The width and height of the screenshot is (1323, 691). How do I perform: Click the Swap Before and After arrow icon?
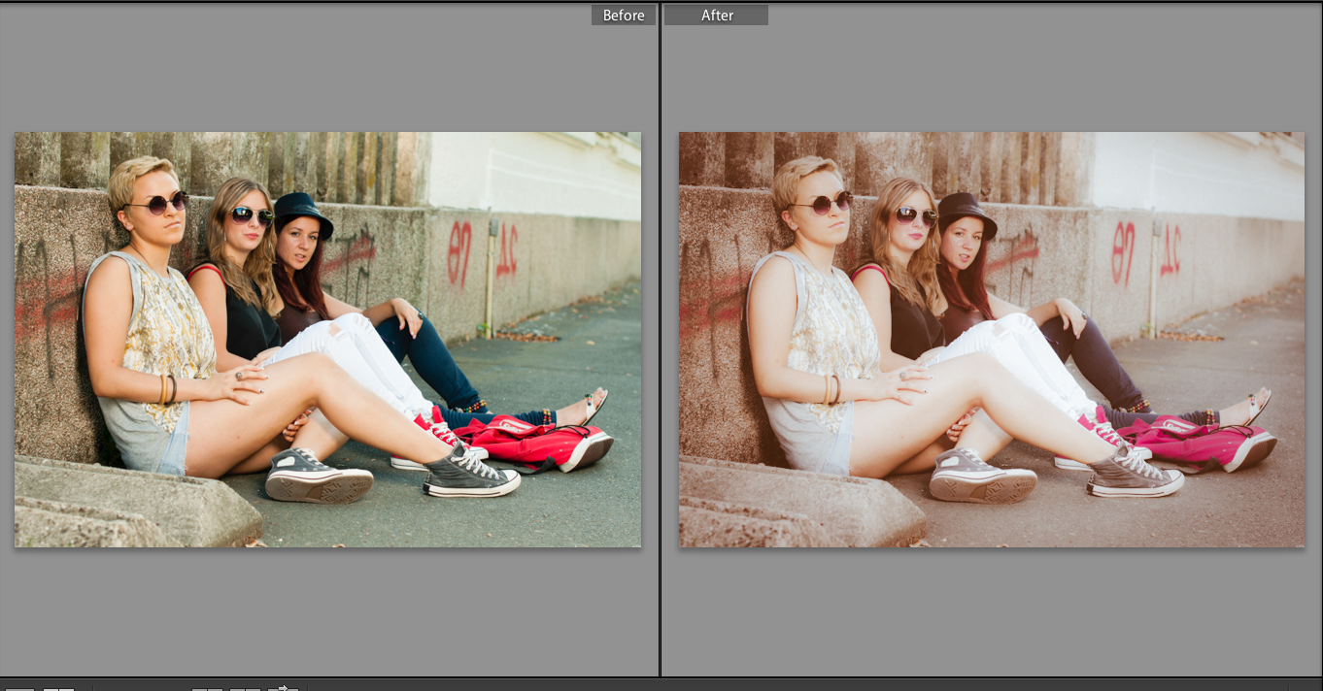[283, 688]
